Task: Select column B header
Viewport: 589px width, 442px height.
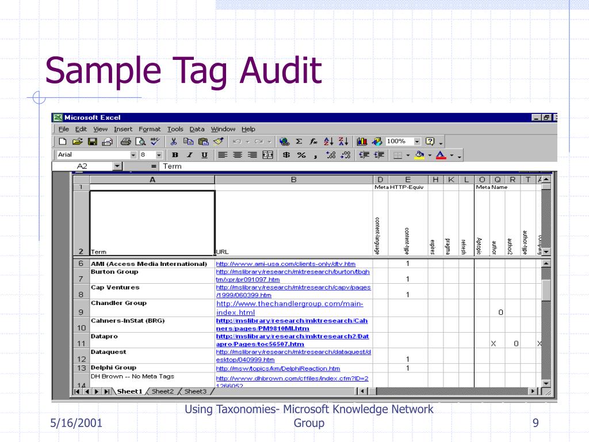Action: (294, 180)
